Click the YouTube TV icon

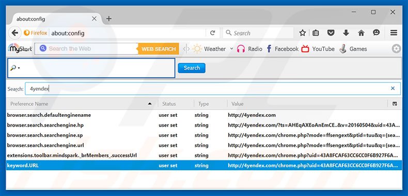click(305, 48)
